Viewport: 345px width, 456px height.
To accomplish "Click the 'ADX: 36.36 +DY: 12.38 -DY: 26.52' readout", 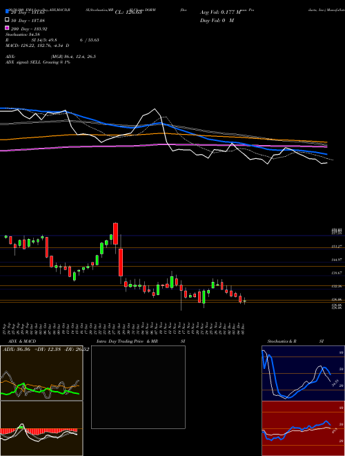I will coord(46,349).
